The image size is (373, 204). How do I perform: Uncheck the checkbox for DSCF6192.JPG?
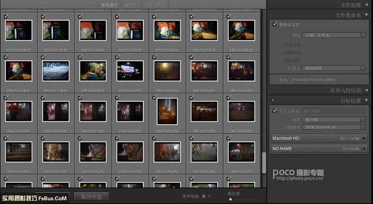pos(155,97)
